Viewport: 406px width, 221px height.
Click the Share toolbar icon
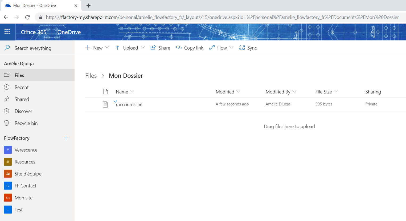point(153,48)
